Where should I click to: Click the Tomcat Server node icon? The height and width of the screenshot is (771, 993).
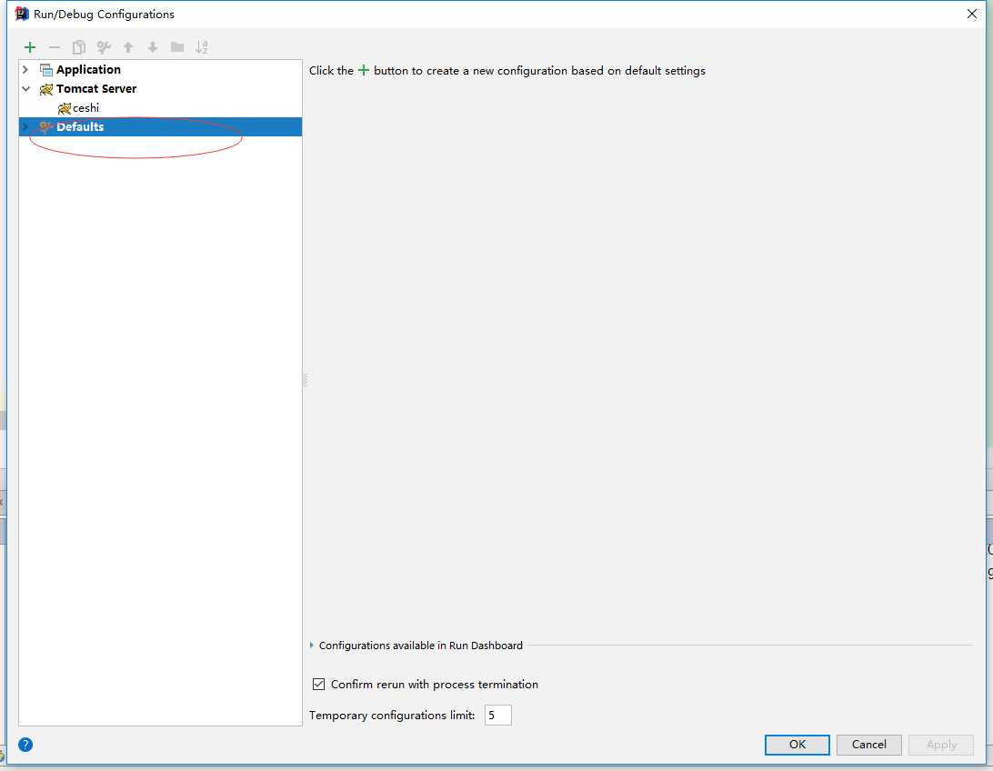(x=46, y=89)
